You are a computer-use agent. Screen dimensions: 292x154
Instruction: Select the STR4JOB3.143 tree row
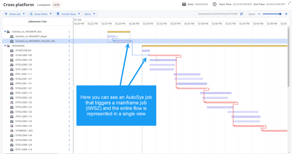(38, 126)
